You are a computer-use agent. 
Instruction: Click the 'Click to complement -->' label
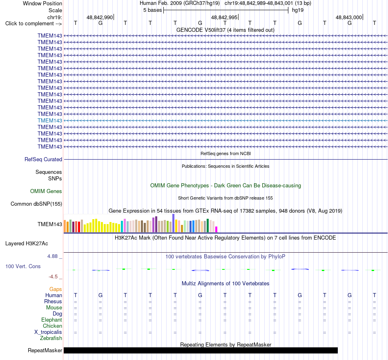[33, 24]
